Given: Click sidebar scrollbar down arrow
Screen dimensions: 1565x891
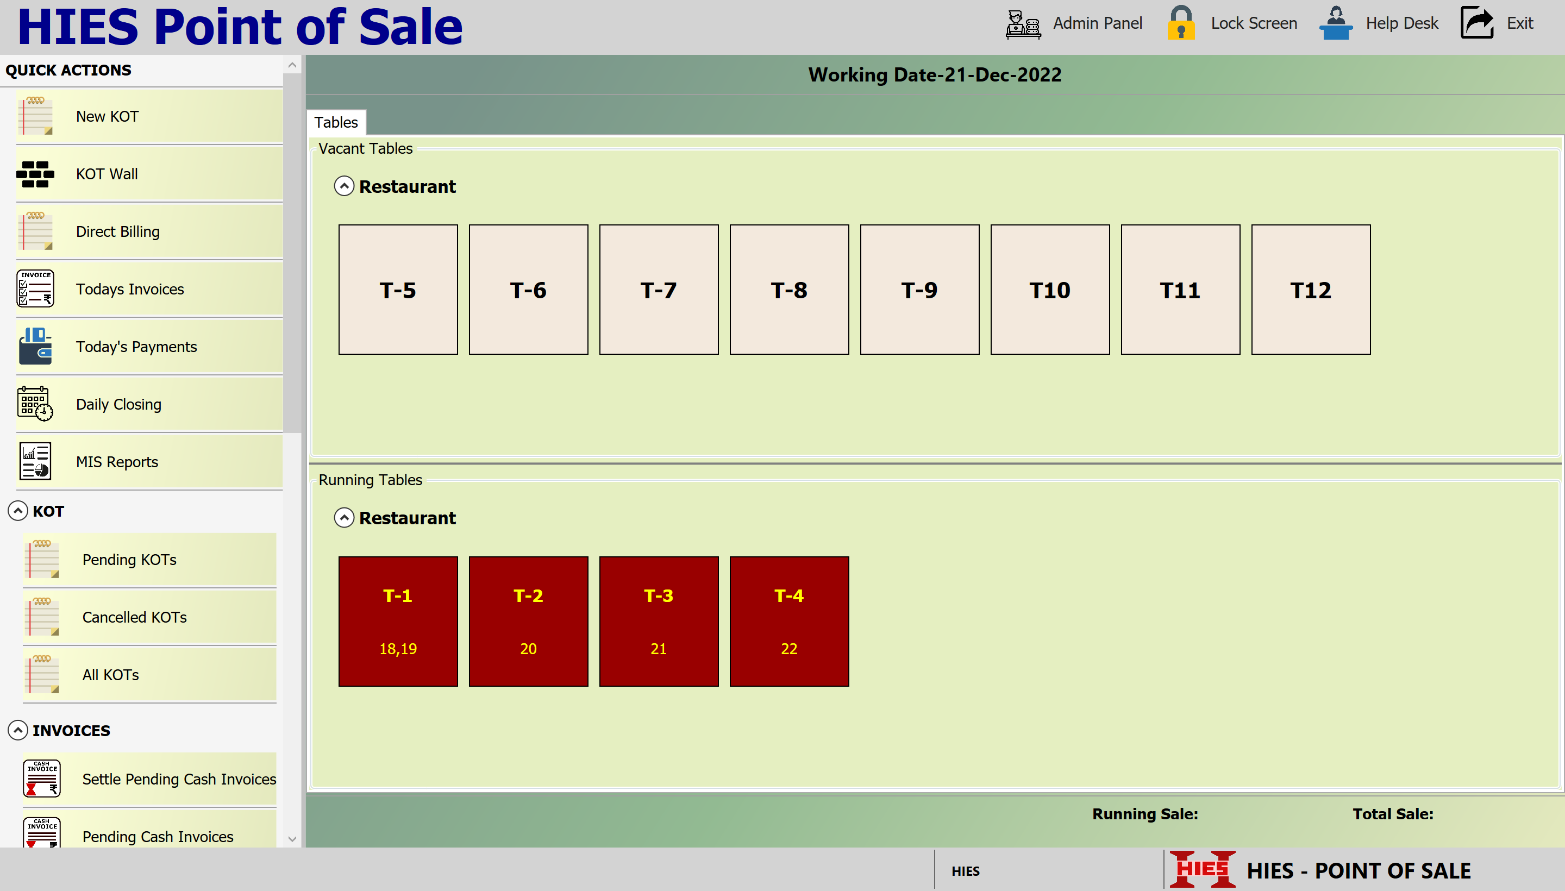Looking at the screenshot, I should [x=292, y=839].
